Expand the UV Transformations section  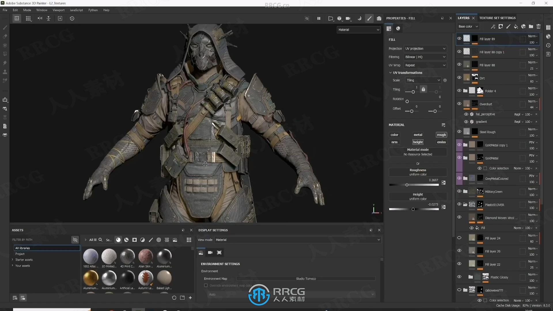tap(391, 73)
